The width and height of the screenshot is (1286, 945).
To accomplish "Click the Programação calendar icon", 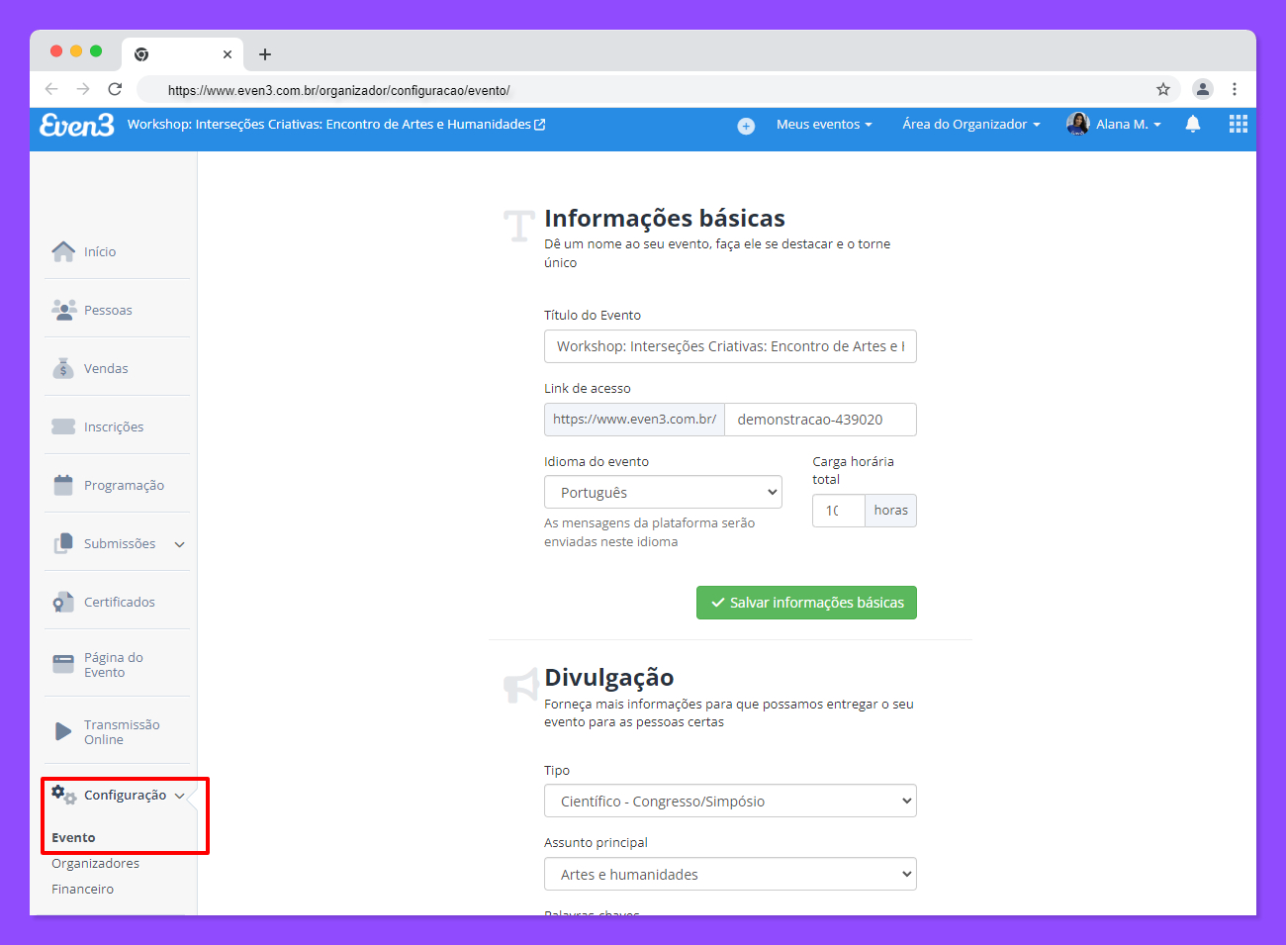I will pos(63,485).
